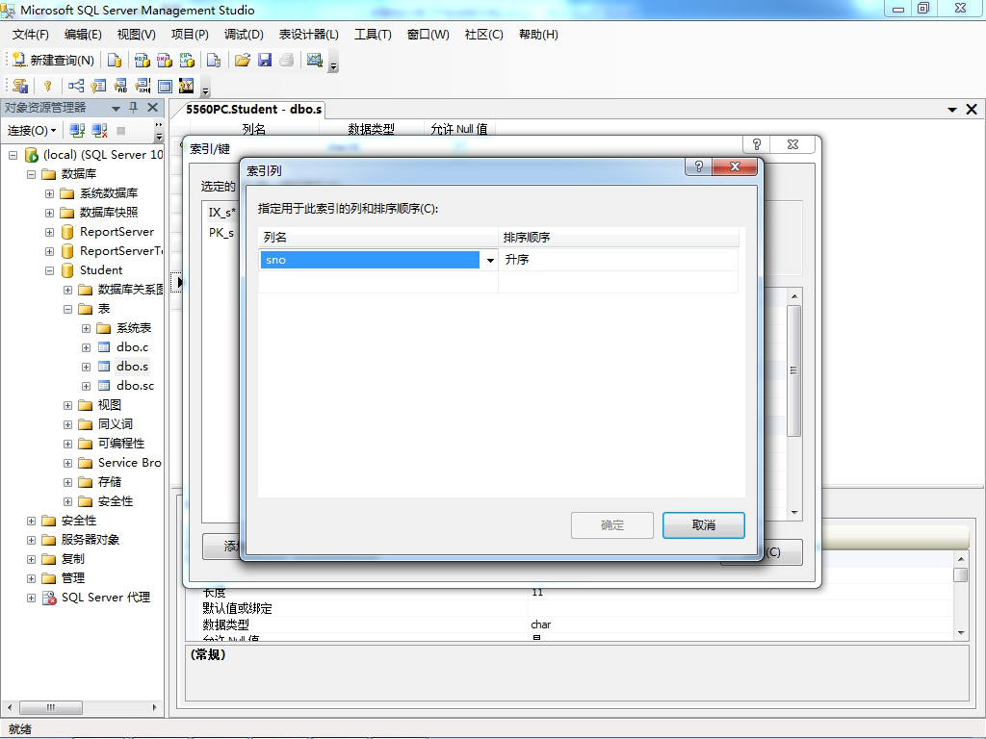986x739 pixels.
Task: Click the Open File folder icon
Action: [x=242, y=60]
